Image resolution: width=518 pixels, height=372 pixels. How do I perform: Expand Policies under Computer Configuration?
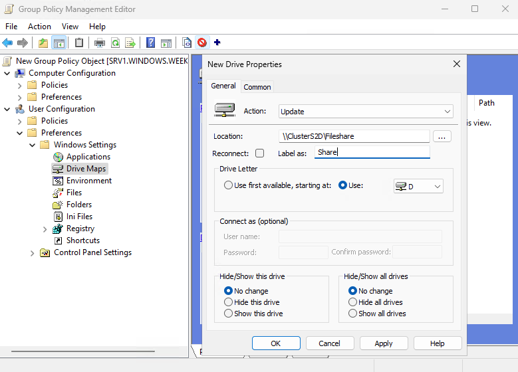coord(19,86)
